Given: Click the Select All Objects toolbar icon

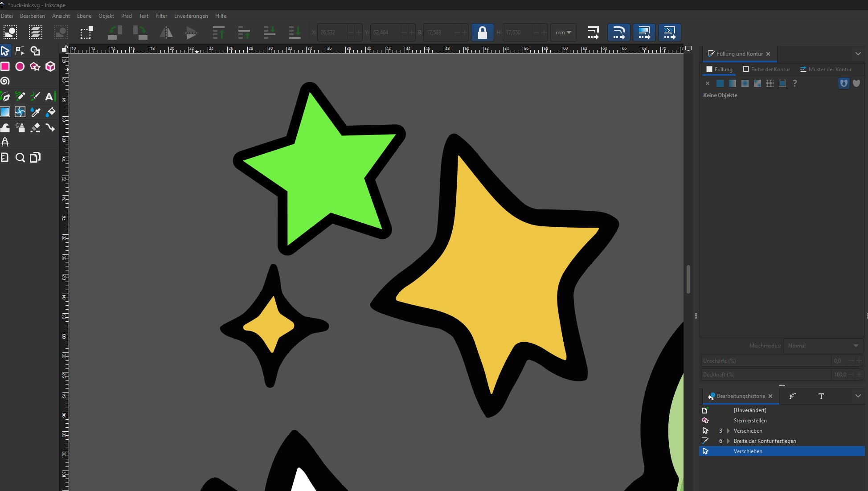Looking at the screenshot, I should [x=10, y=33].
